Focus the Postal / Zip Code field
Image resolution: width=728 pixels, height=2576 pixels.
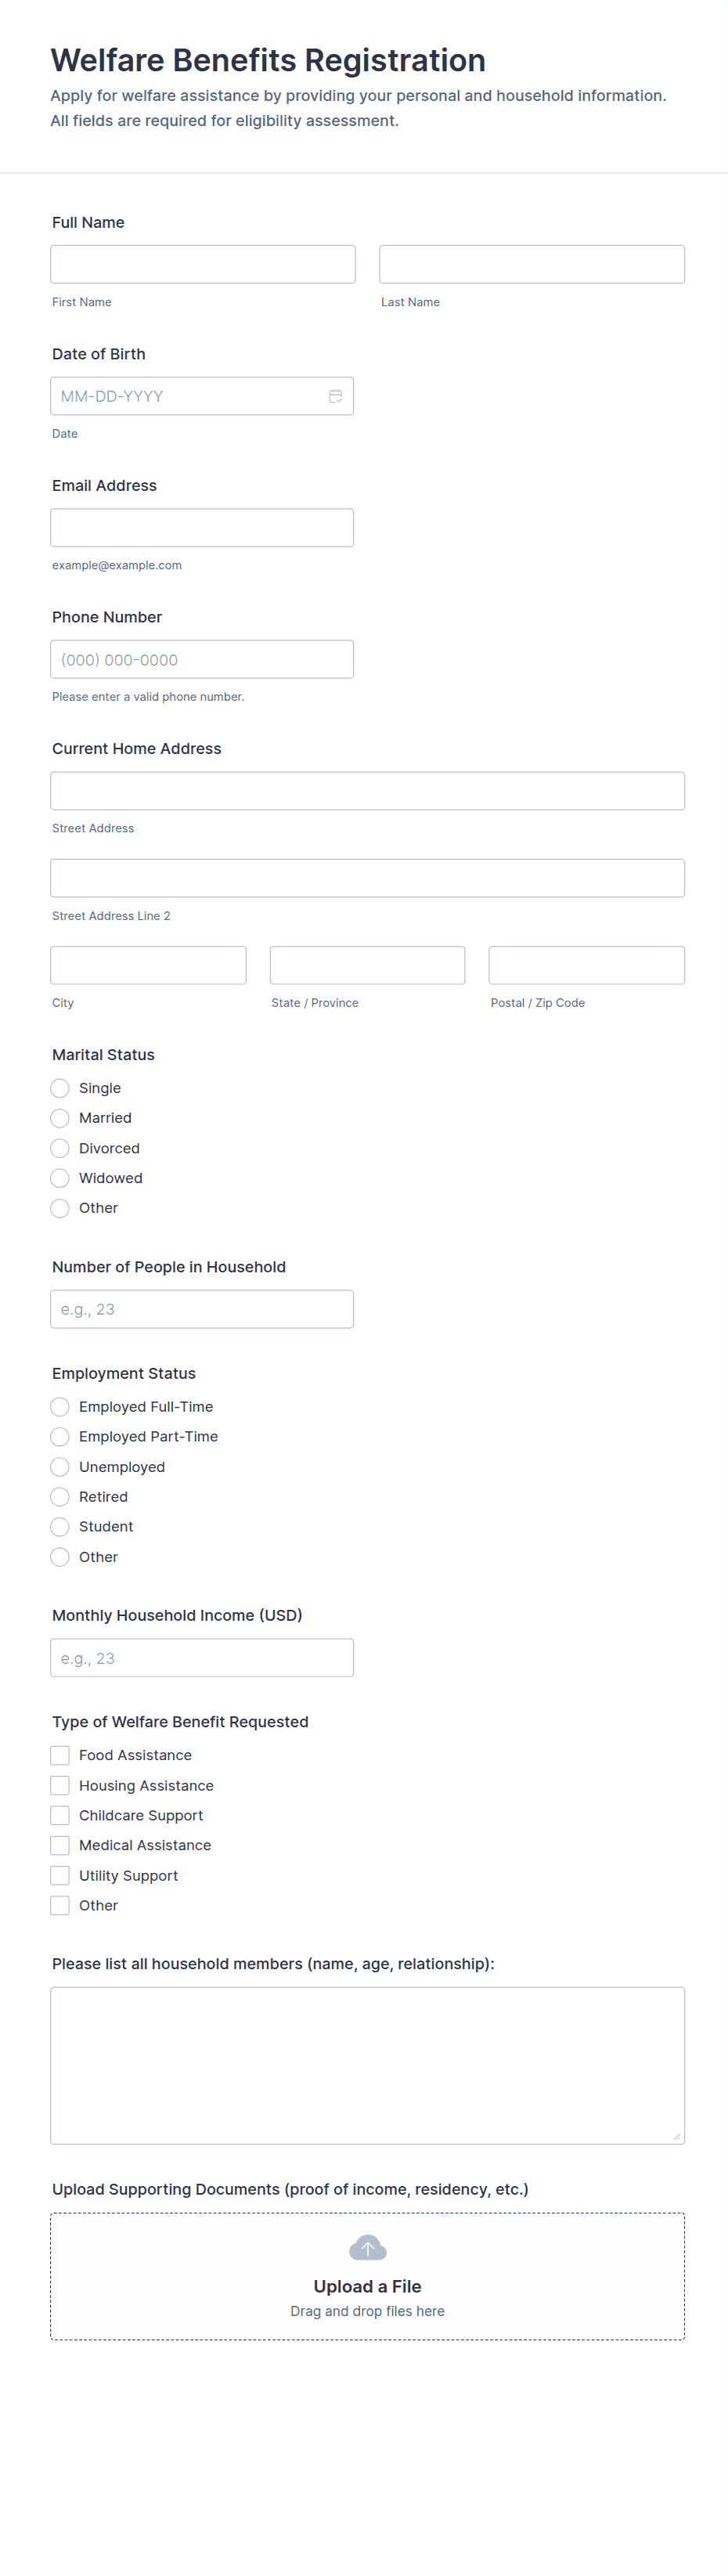click(x=586, y=965)
